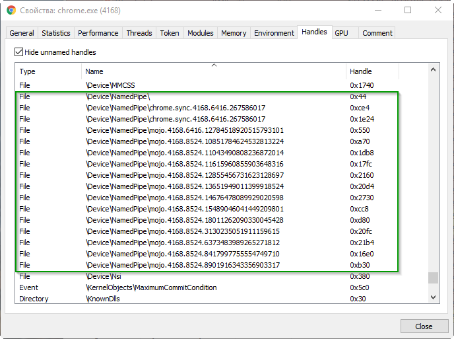Switch to the General tab
This screenshot has height=339, width=454.
[22, 33]
